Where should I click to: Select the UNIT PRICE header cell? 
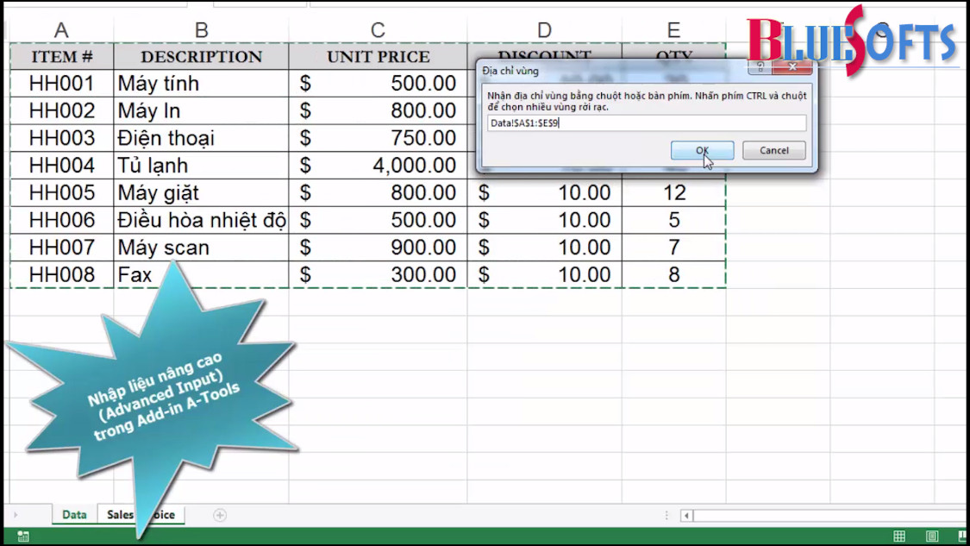tap(378, 57)
